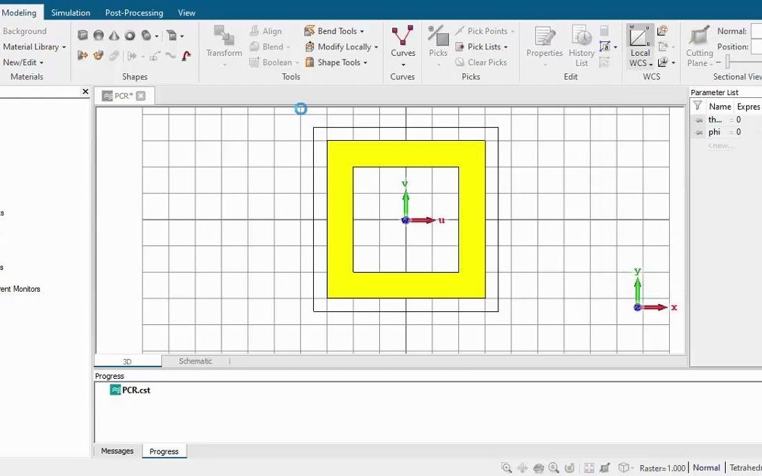Click the Normal input field
762x476 pixels.
[756, 31]
